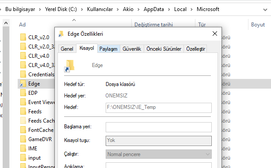Image resolution: width=271 pixels, height=168 pixels.
Task: Select the Feeds Cache folder name
Action: [41, 121]
